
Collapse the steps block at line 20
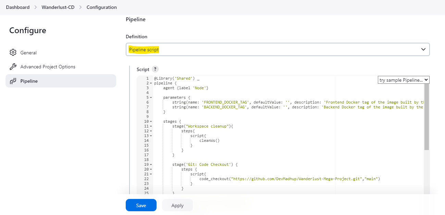[x=151, y=170]
